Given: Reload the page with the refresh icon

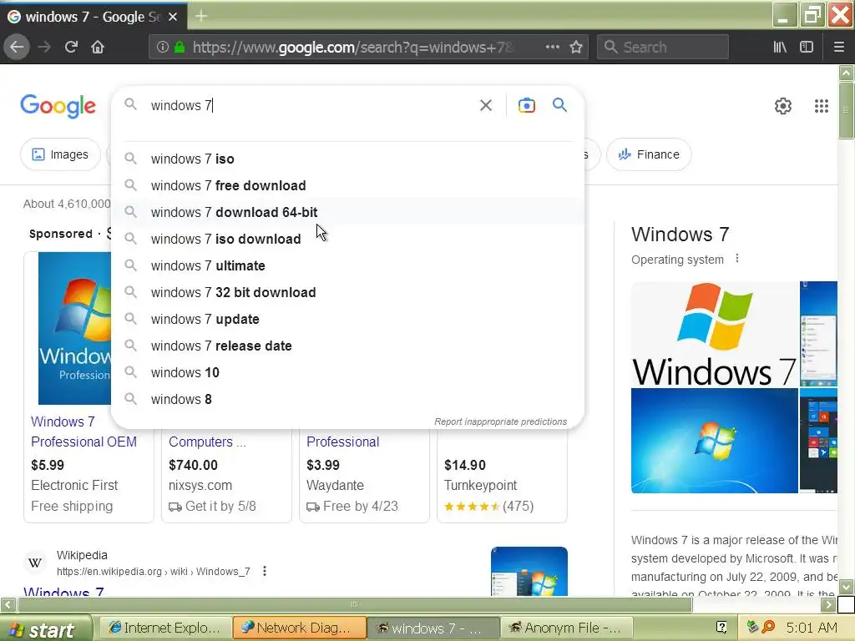Looking at the screenshot, I should [71, 48].
